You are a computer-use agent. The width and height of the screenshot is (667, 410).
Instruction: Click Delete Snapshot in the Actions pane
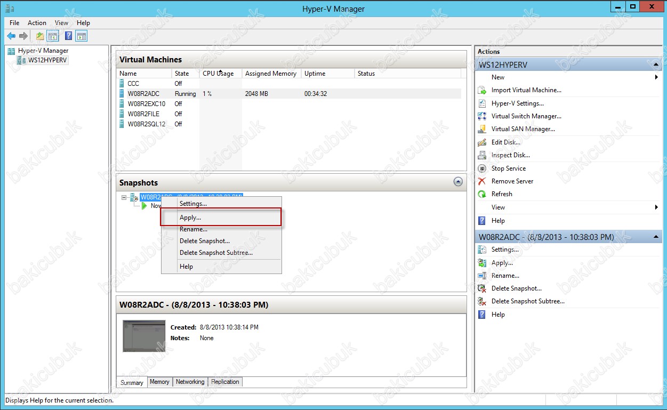[517, 288]
